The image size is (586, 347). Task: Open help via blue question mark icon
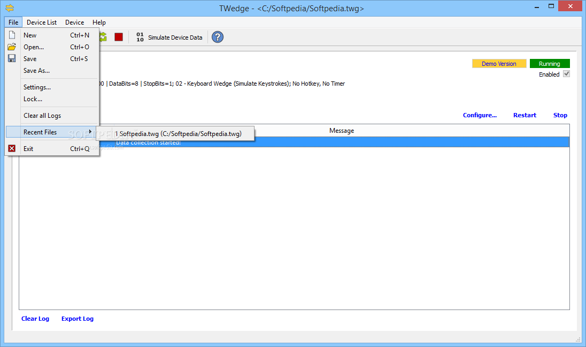coord(218,37)
